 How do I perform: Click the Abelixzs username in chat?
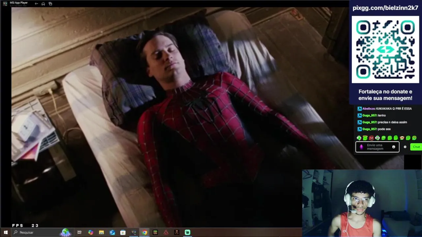369,109
